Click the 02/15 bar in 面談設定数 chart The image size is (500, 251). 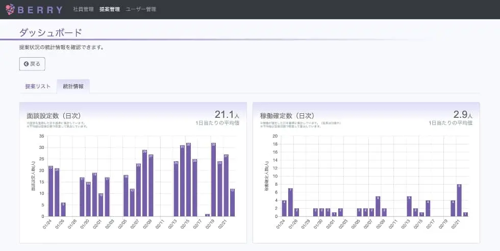(188, 180)
